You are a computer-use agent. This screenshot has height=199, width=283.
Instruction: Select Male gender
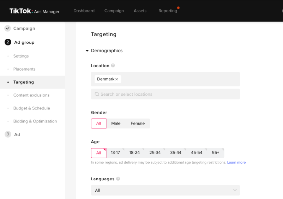click(116, 123)
